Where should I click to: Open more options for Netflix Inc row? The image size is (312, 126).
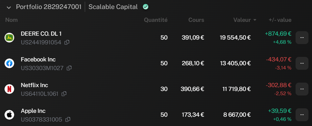(302, 89)
